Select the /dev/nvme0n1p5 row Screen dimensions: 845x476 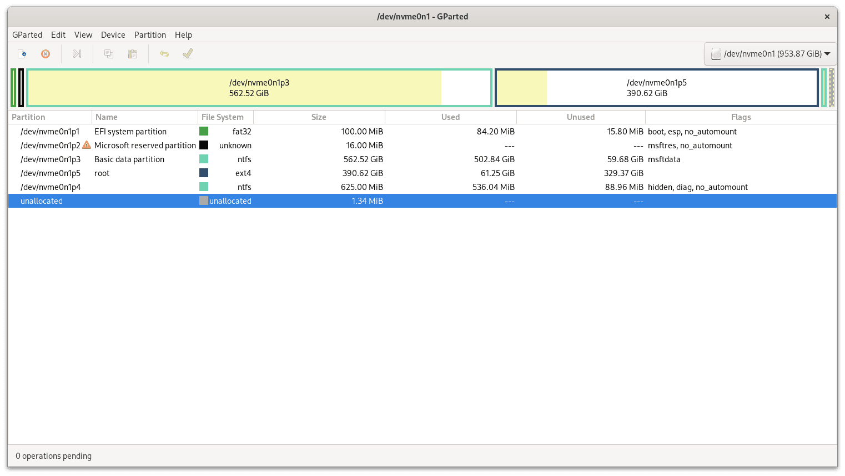[422, 173]
